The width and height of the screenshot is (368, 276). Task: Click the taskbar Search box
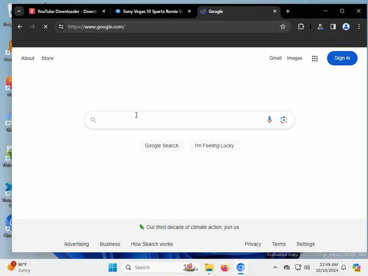coord(161,267)
